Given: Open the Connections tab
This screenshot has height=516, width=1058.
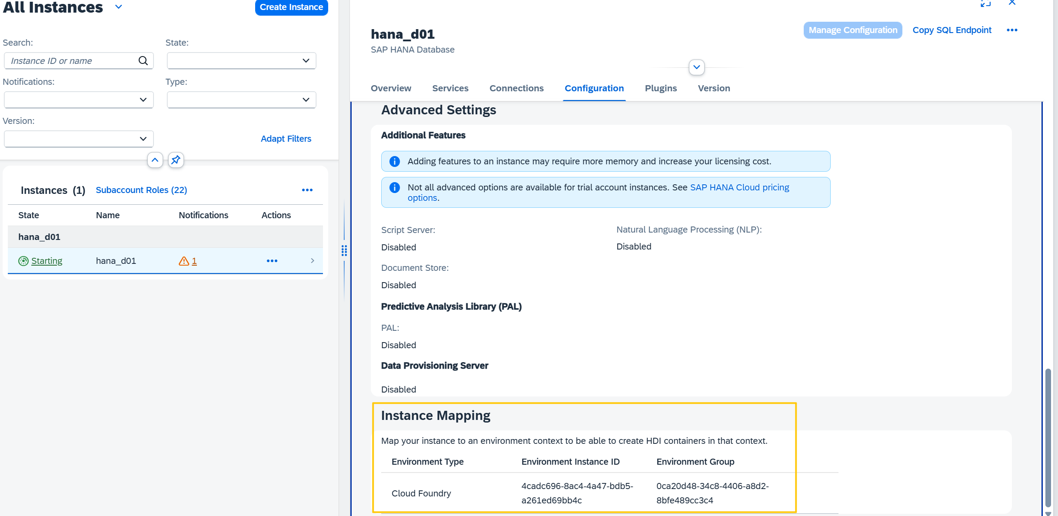Looking at the screenshot, I should (516, 88).
